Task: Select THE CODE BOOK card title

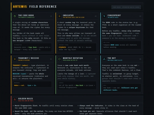Action: click(x=26, y=15)
